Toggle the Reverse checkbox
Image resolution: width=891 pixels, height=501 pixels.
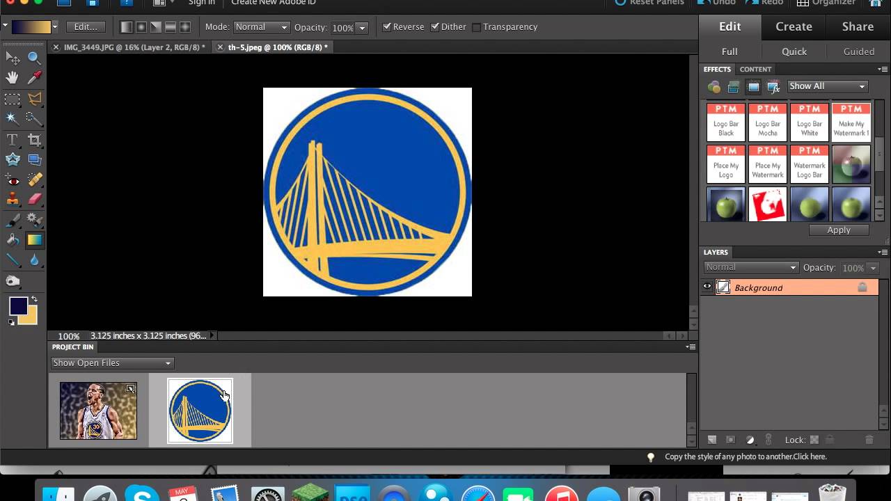pos(387,27)
